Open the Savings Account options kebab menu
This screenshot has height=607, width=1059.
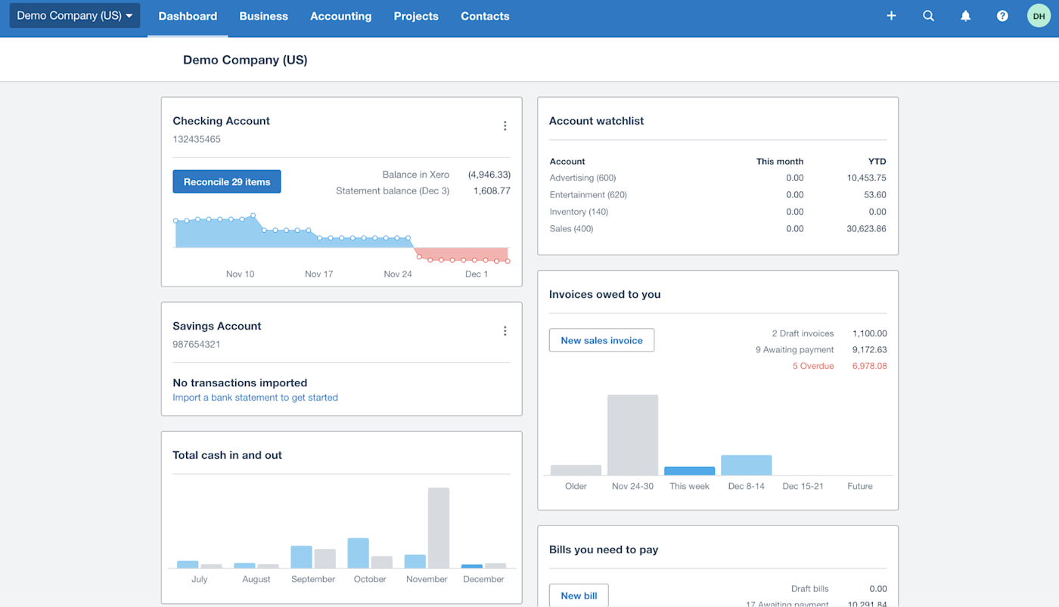click(x=505, y=330)
